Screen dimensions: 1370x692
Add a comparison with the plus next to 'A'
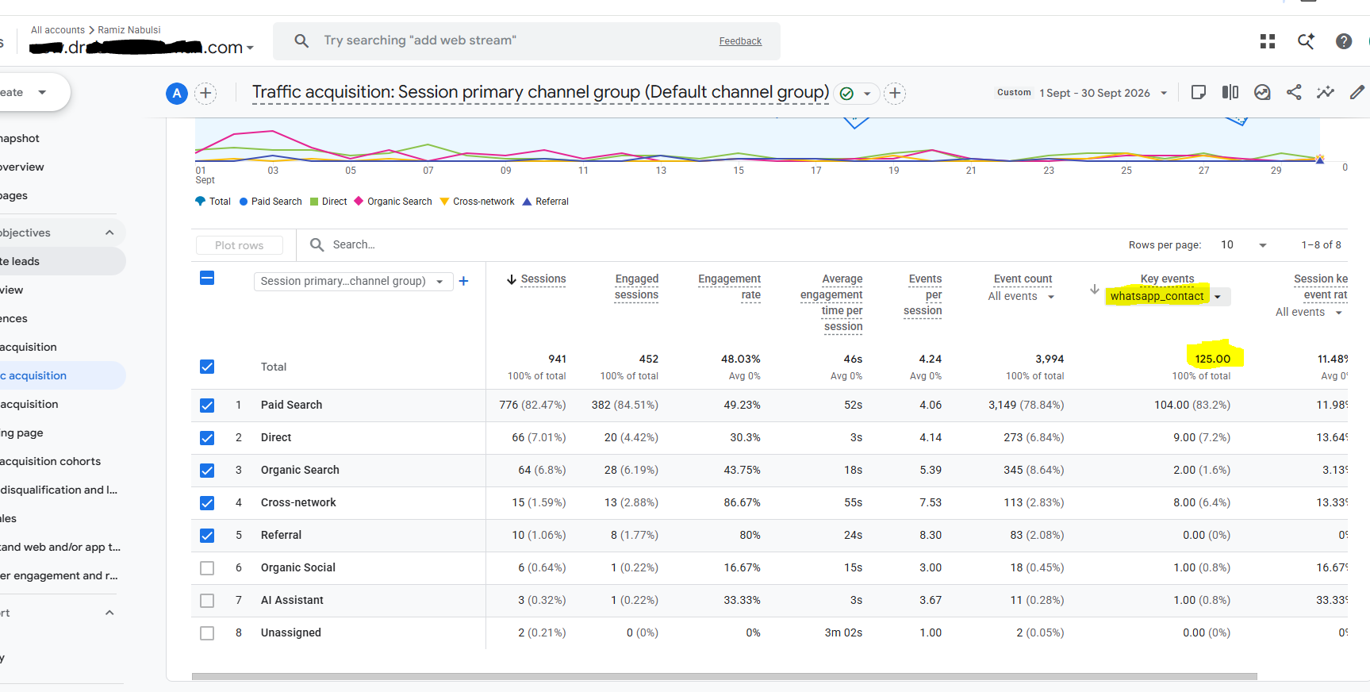(x=205, y=94)
